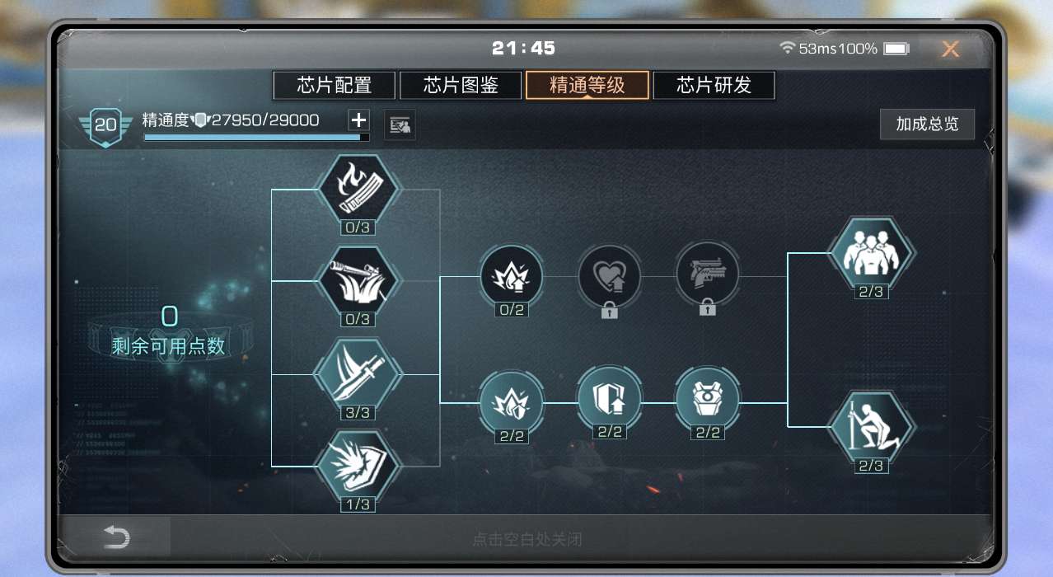The width and height of the screenshot is (1053, 577).
Task: Add mastery with the plus button
Action: [x=358, y=120]
